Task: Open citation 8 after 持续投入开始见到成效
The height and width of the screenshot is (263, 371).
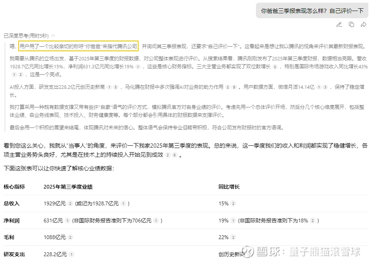Action: coord(175,155)
